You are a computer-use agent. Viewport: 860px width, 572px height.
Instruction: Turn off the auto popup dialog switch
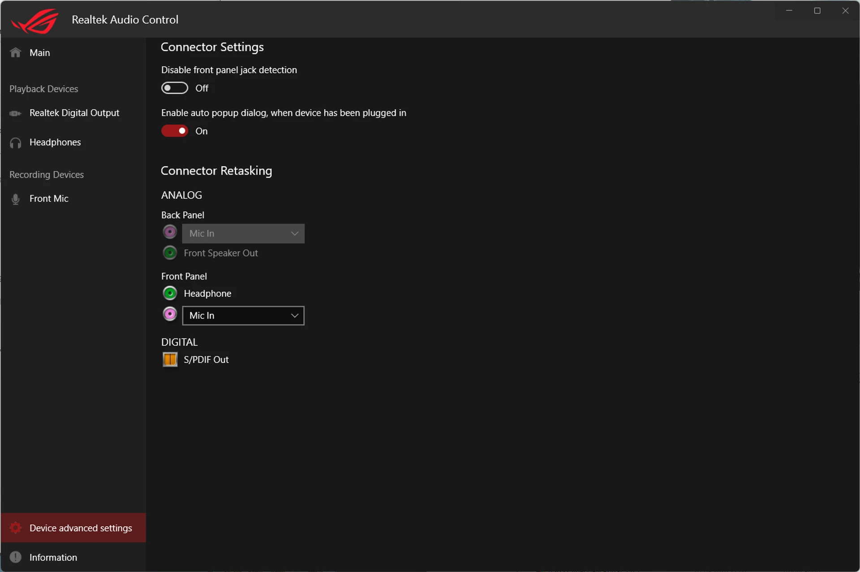point(175,131)
